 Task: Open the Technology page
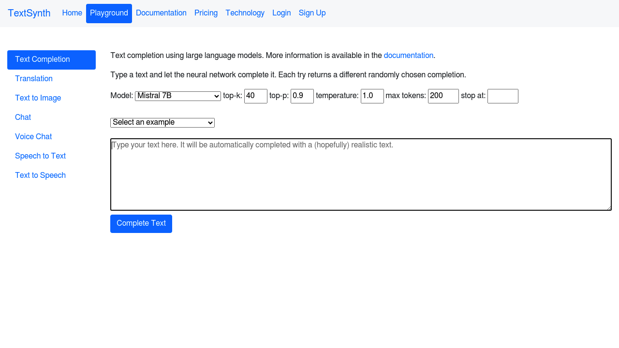click(245, 13)
